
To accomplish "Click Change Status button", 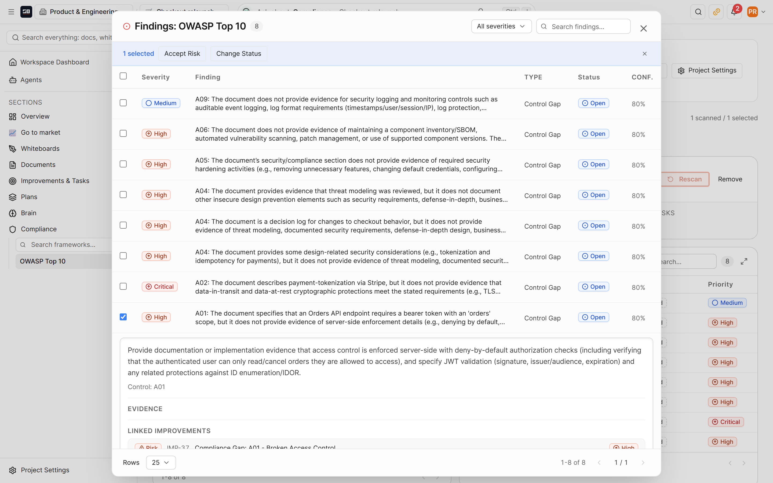I will (x=239, y=54).
